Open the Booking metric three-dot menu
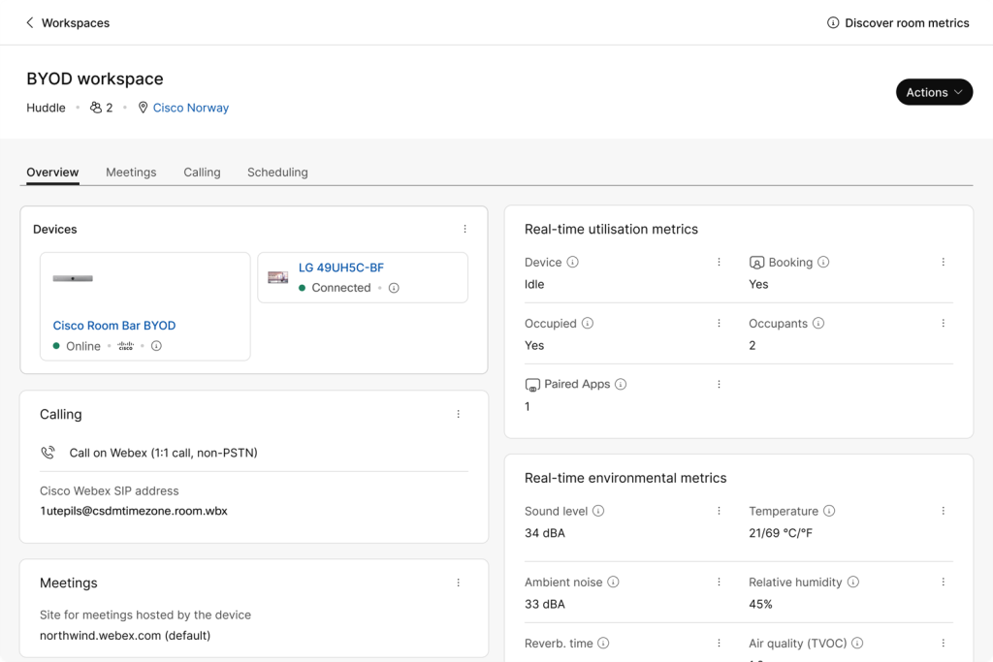993x662 pixels. (943, 263)
